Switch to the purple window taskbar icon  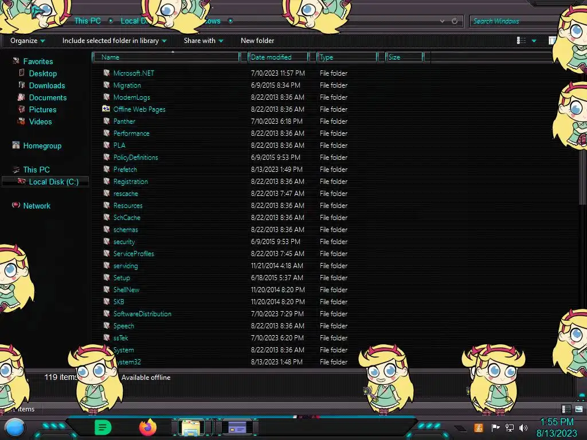(237, 427)
